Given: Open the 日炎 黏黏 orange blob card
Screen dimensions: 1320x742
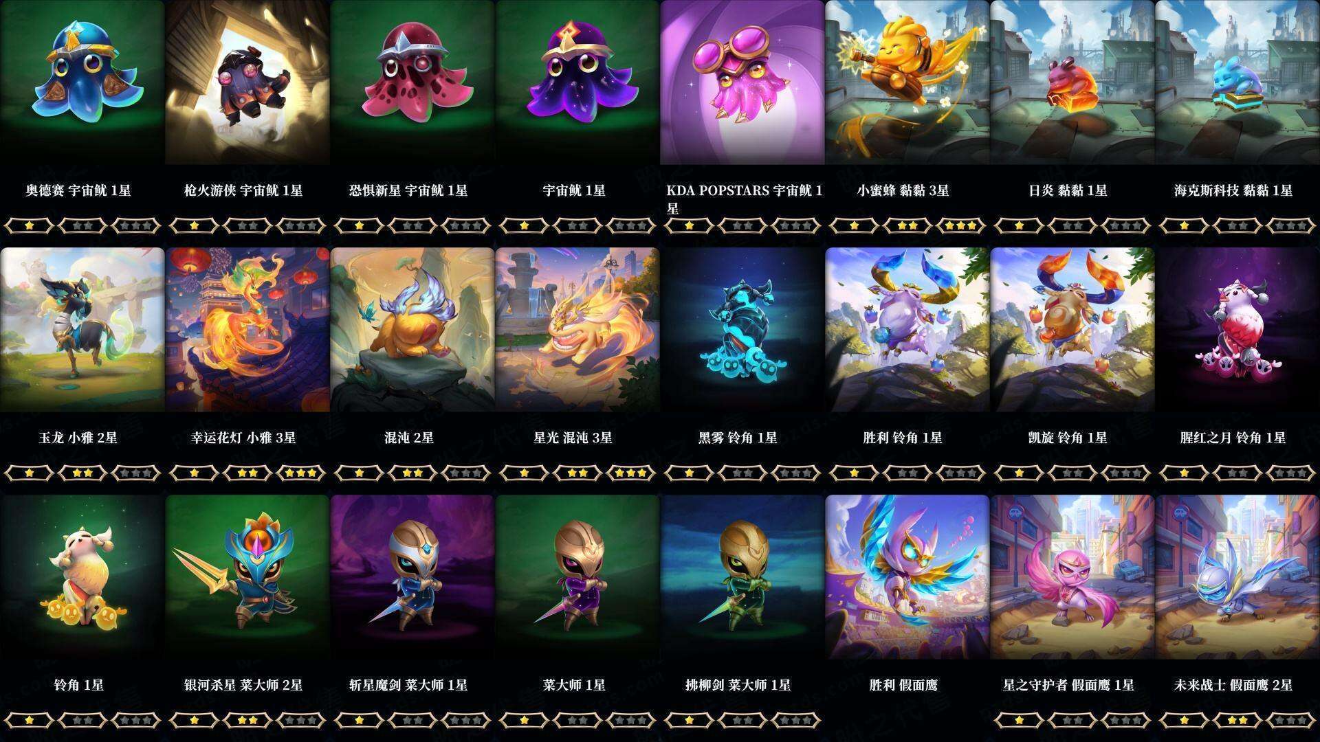Looking at the screenshot, I should tap(1072, 82).
